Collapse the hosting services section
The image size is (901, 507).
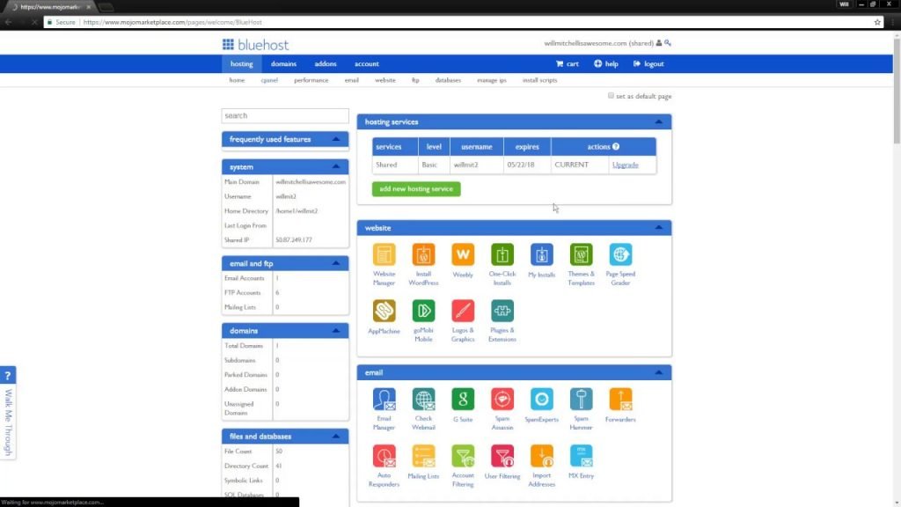(x=658, y=121)
